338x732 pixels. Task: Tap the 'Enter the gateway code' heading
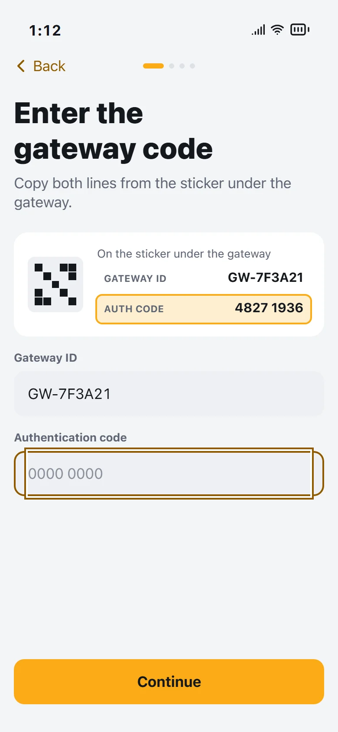click(114, 131)
